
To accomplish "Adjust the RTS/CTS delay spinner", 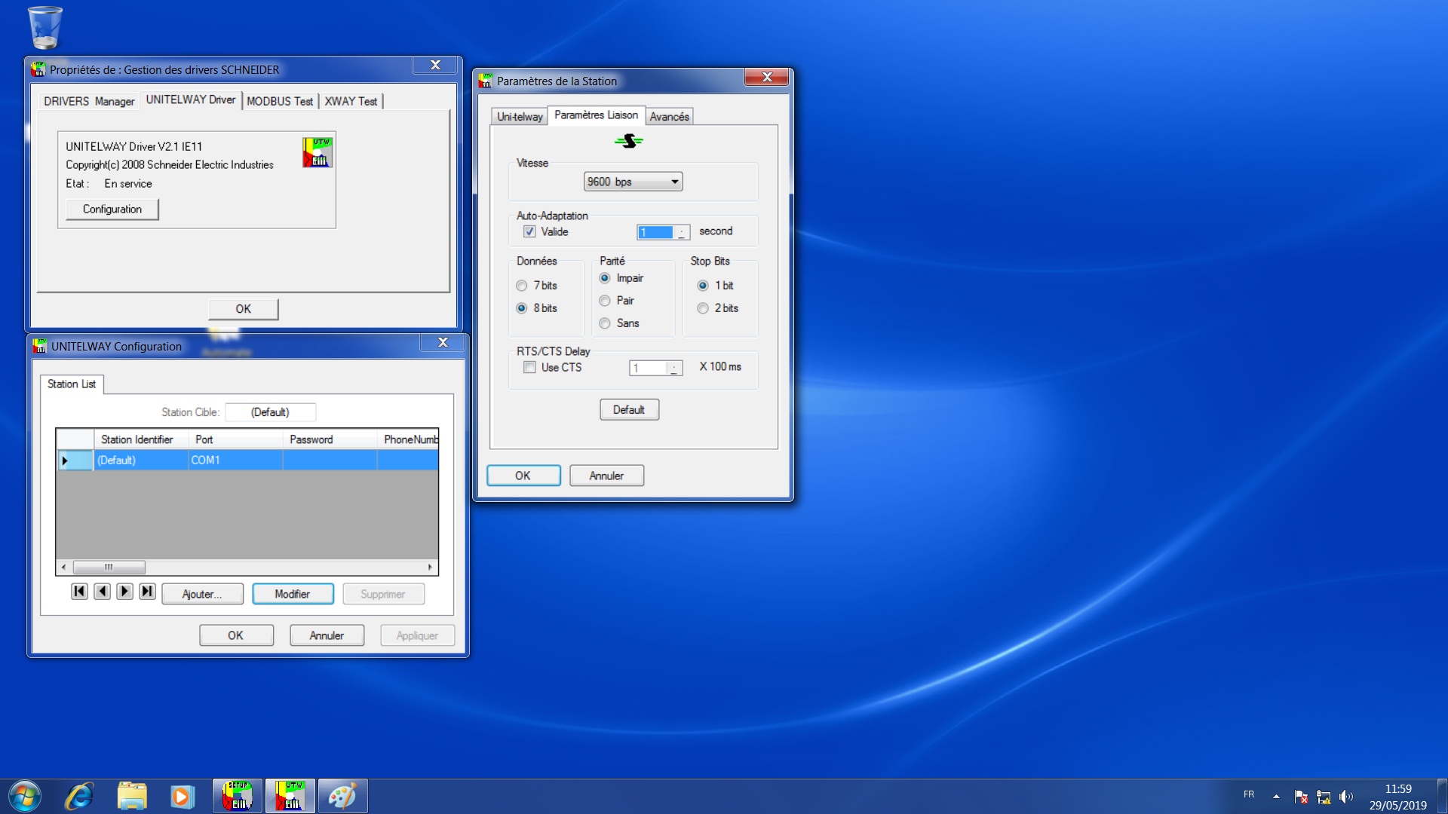I will tap(674, 368).
